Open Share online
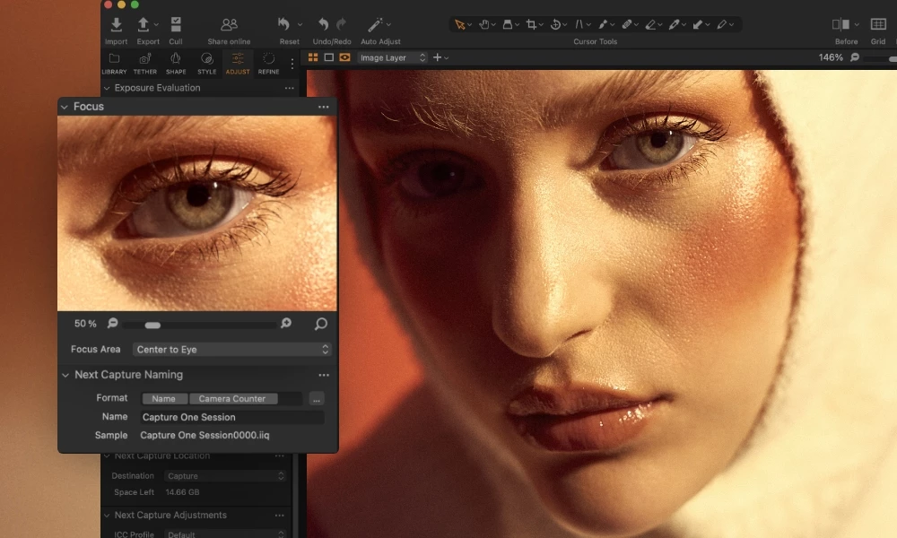 point(229,24)
